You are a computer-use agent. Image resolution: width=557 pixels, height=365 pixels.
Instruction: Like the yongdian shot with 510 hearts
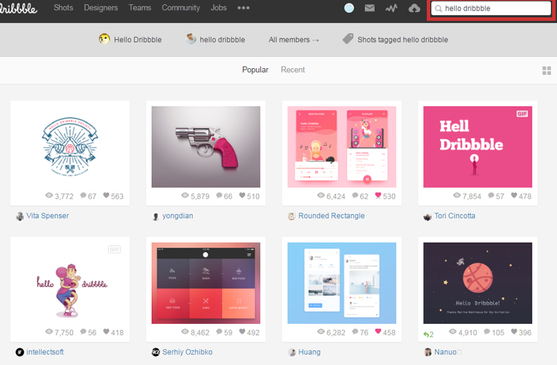[x=249, y=196]
